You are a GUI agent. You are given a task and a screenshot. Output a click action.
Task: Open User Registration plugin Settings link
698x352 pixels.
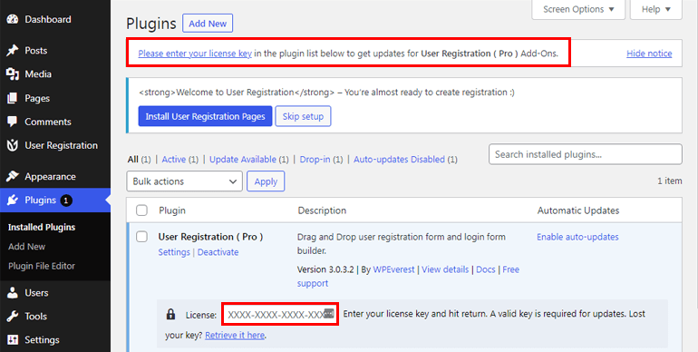pos(174,252)
